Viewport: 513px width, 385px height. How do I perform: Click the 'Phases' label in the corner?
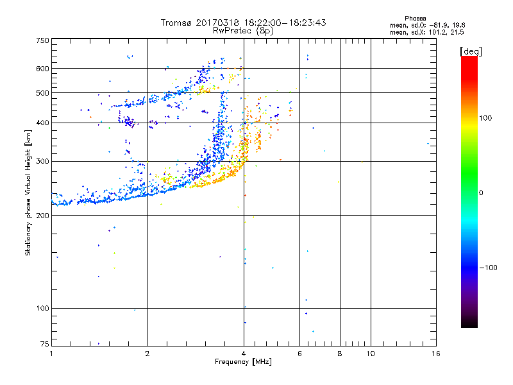[x=415, y=19]
